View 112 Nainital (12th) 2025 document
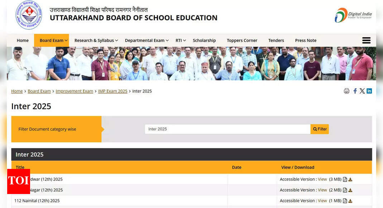This screenshot has width=383, height=208. click(322, 201)
